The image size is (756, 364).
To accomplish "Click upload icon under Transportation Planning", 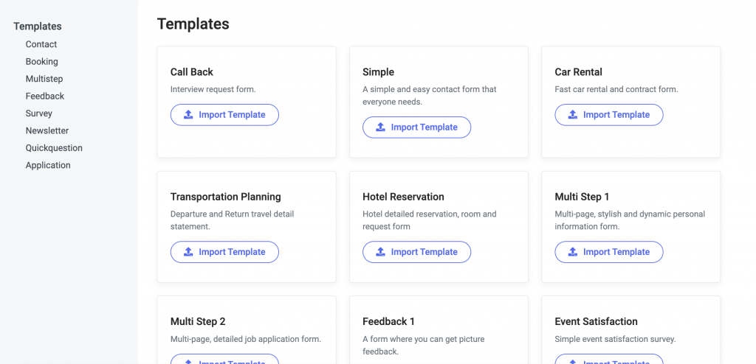I will pos(188,252).
